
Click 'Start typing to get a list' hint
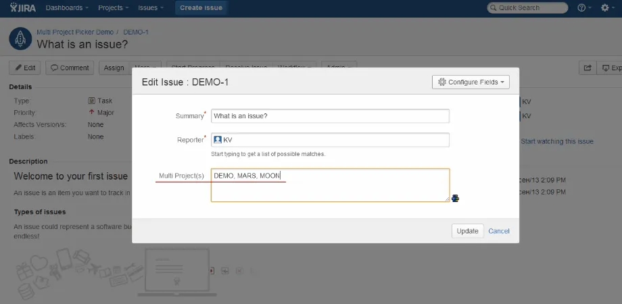268,154
